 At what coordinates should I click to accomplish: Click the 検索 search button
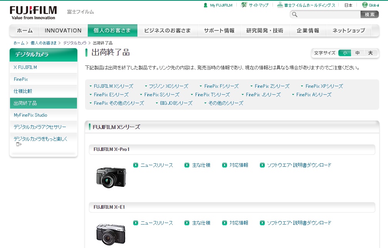pyautogui.click(x=370, y=15)
